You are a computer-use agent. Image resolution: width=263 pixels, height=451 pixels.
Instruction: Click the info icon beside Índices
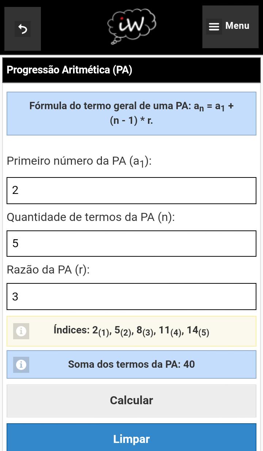pos(21,331)
